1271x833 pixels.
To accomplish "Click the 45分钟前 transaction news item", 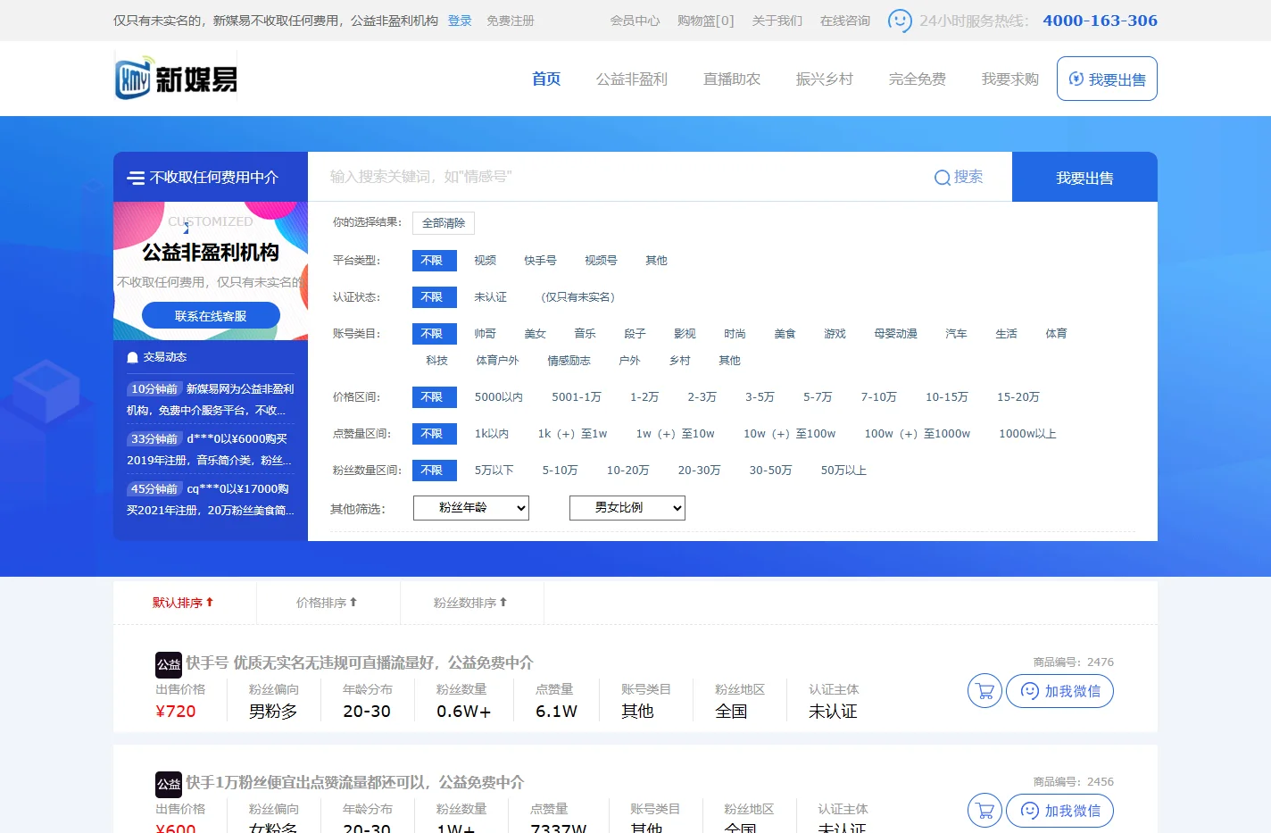I will (211, 499).
